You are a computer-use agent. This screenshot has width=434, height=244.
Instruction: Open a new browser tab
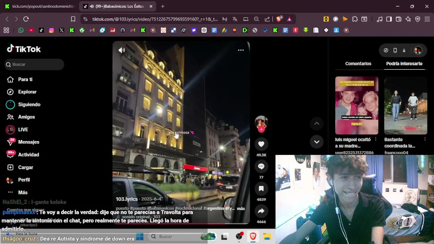(163, 6)
